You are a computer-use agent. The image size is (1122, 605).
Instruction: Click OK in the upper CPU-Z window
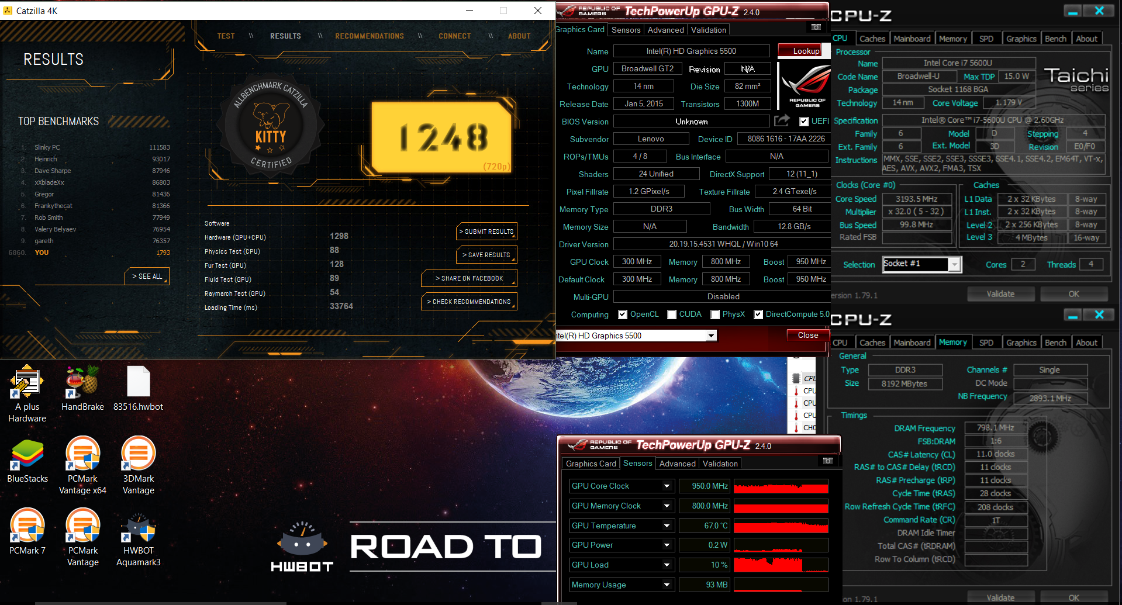[1073, 294]
